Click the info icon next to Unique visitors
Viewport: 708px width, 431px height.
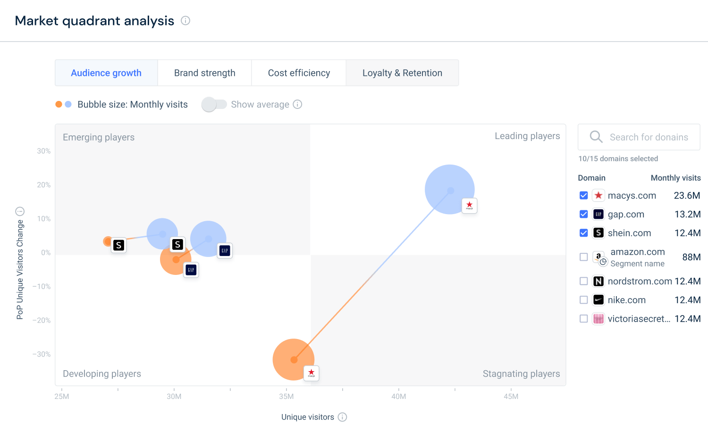(x=343, y=417)
